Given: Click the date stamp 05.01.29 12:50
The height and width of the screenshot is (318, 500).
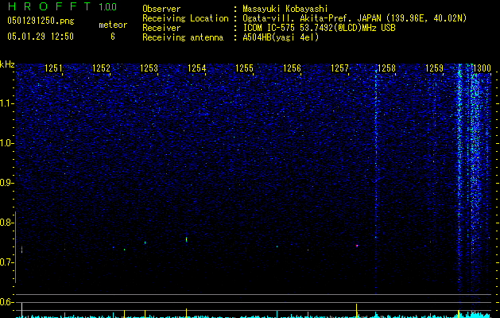Looking at the screenshot, I should click(x=41, y=37).
